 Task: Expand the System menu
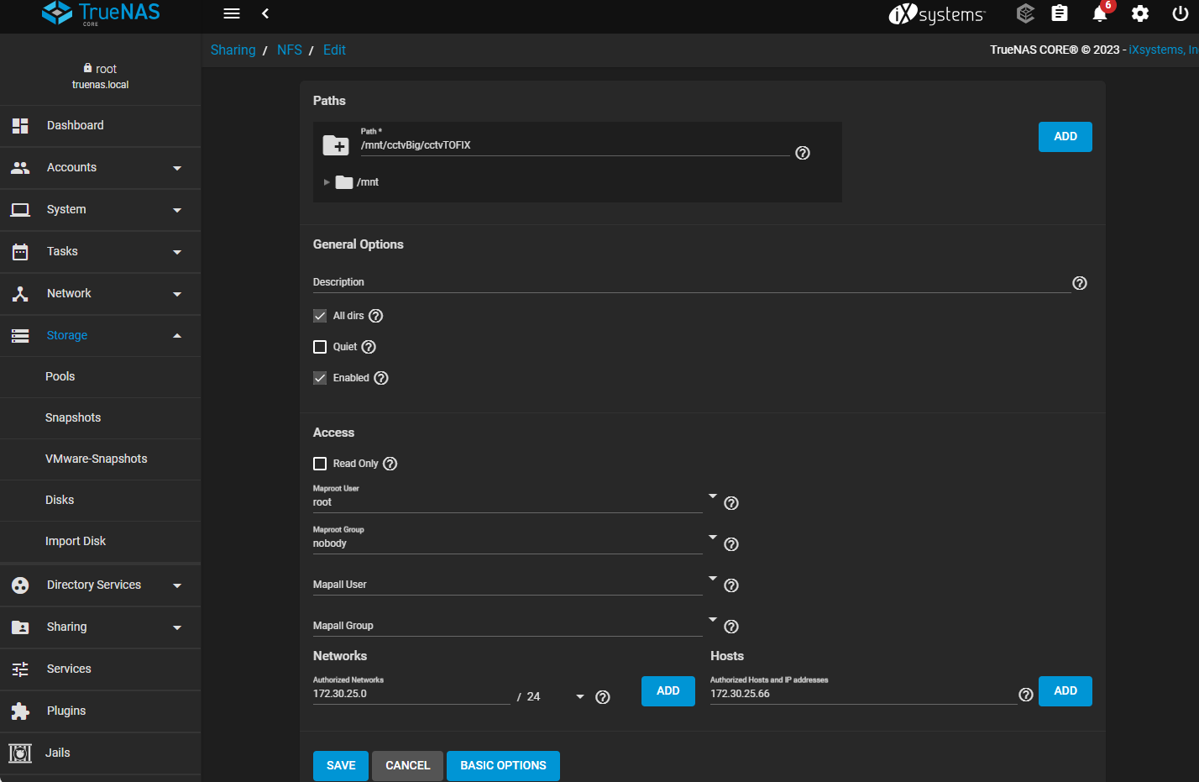point(101,210)
